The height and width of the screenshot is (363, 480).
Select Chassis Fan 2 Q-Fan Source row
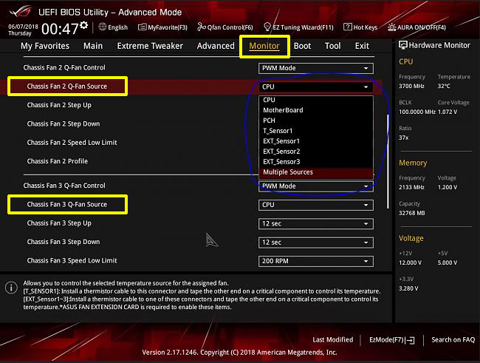67,86
